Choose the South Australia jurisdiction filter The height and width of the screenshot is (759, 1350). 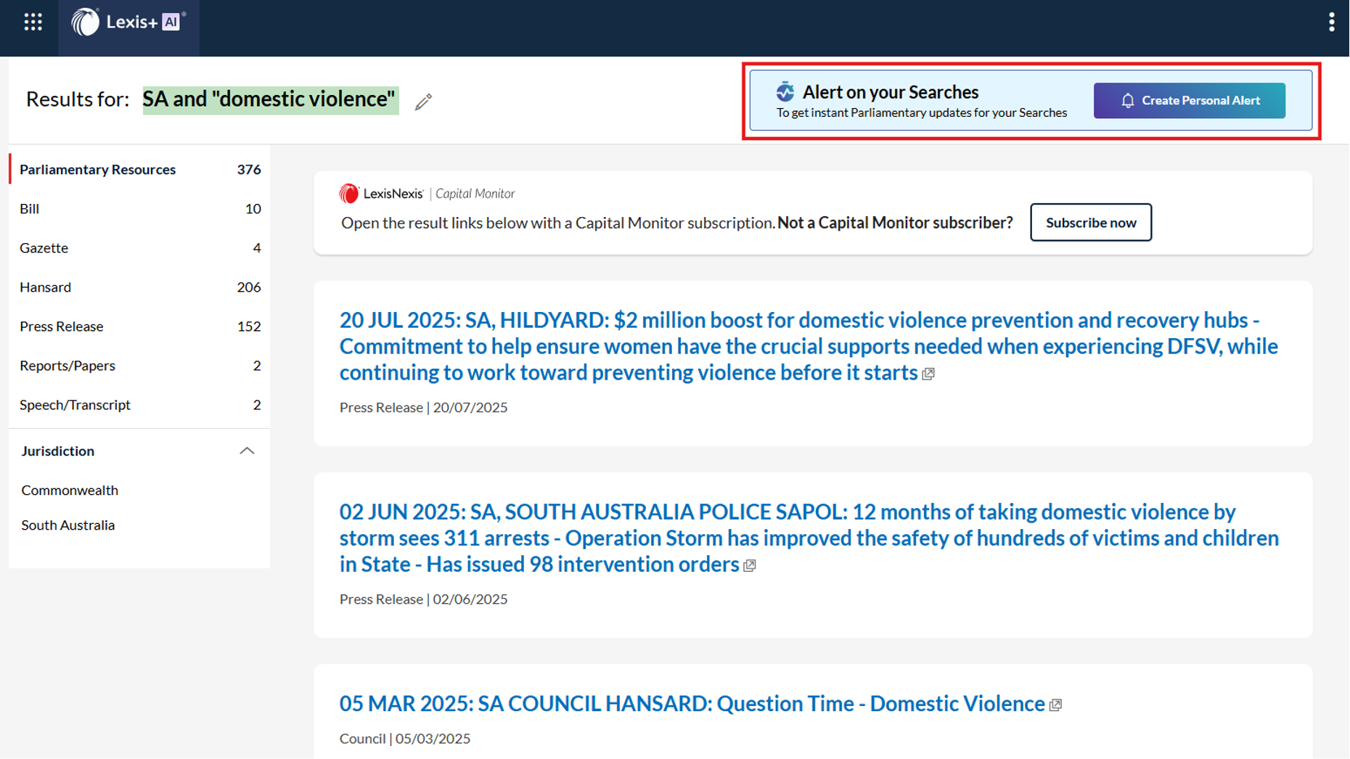(x=68, y=525)
